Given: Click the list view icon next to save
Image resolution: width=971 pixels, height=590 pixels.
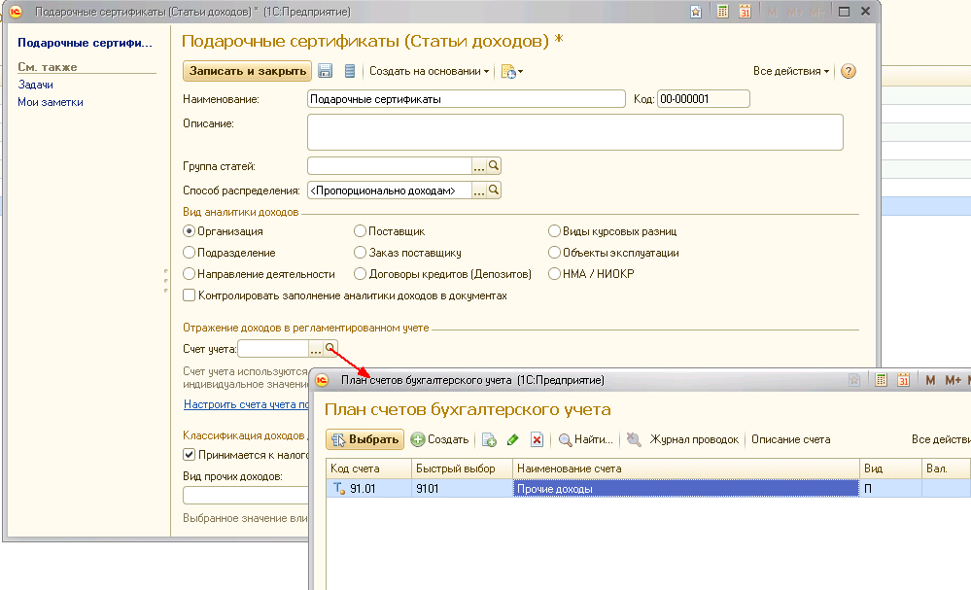Looking at the screenshot, I should (x=350, y=71).
